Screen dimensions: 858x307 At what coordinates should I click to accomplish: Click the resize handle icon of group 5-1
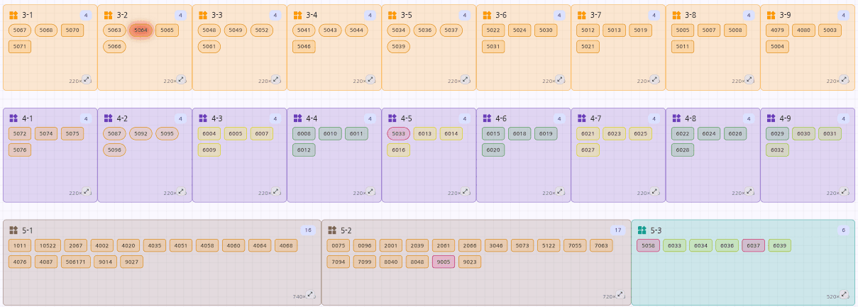click(310, 295)
